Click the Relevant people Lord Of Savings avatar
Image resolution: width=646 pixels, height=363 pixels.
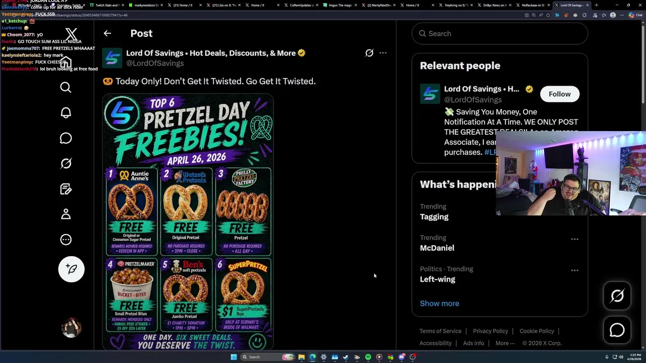pos(430,94)
